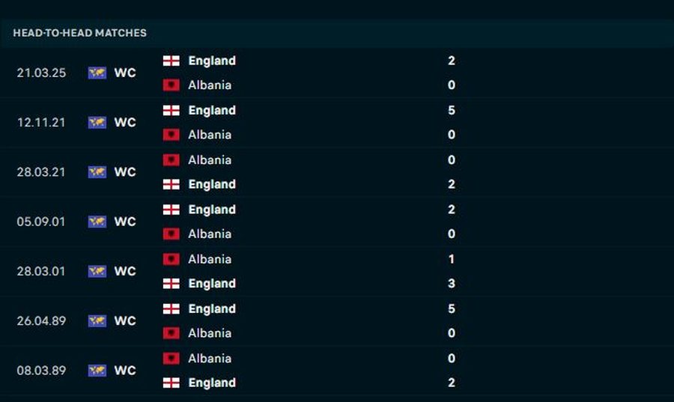Click World Cup icon for 26.04.89 match
This screenshot has width=674, height=402.
(x=97, y=320)
